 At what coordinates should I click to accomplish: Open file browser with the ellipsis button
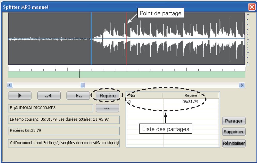[107, 108]
